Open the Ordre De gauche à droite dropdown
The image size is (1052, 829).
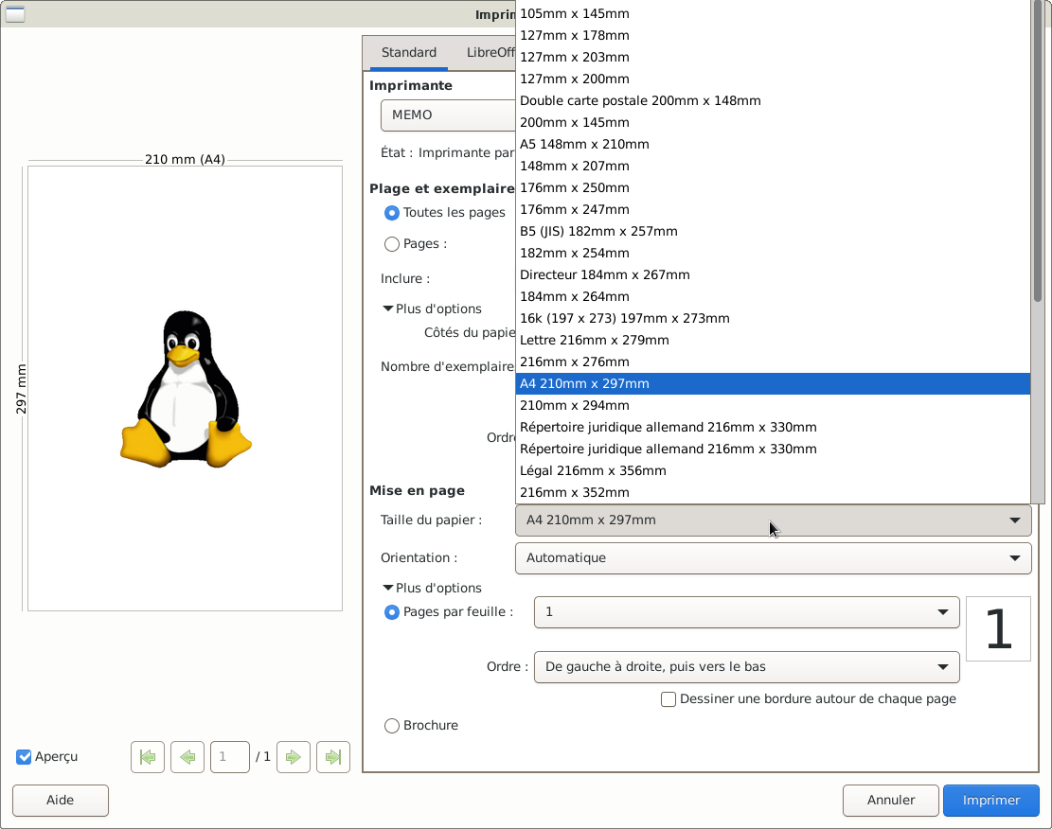tap(746, 666)
